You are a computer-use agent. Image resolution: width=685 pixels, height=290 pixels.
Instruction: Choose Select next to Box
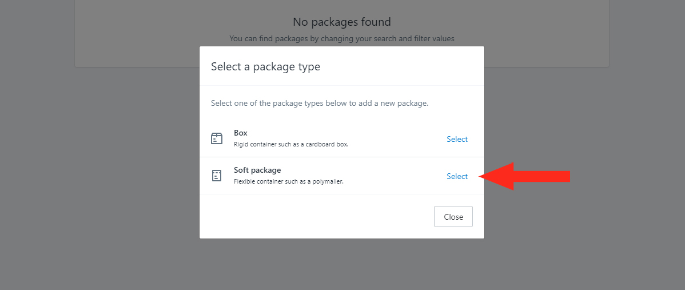(457, 139)
